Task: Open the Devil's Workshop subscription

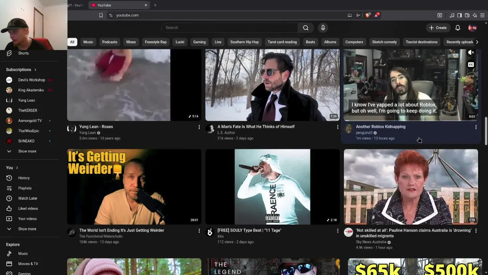Action: click(x=30, y=80)
